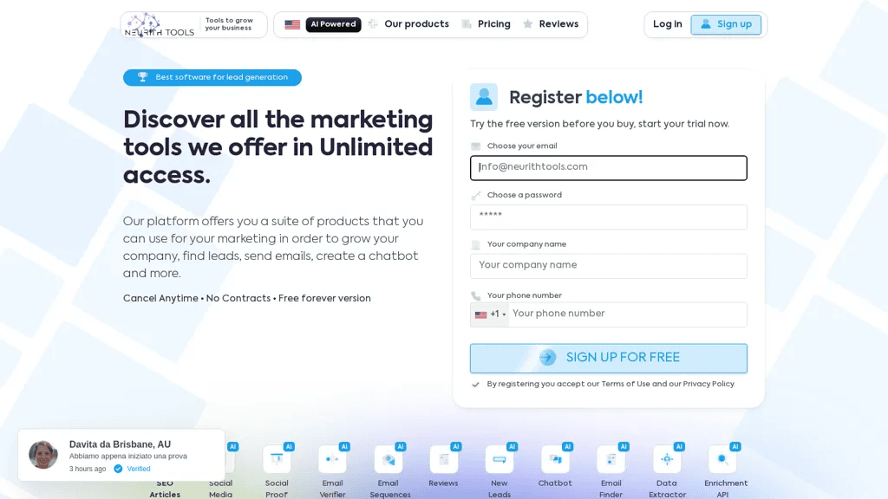Click the SIGN UP FOR FREE button
Image resolution: width=888 pixels, height=499 pixels.
pos(608,358)
